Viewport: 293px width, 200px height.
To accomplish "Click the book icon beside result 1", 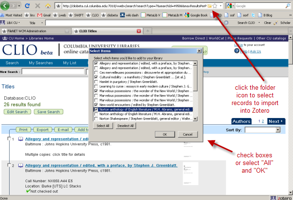I will [21, 139].
